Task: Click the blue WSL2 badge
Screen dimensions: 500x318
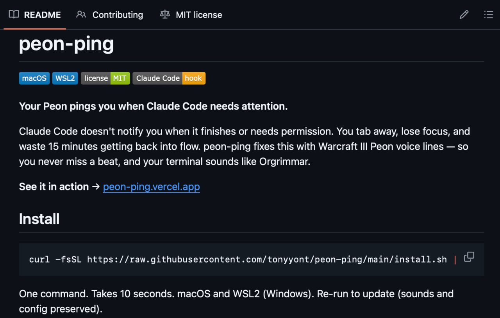Action: click(65, 78)
